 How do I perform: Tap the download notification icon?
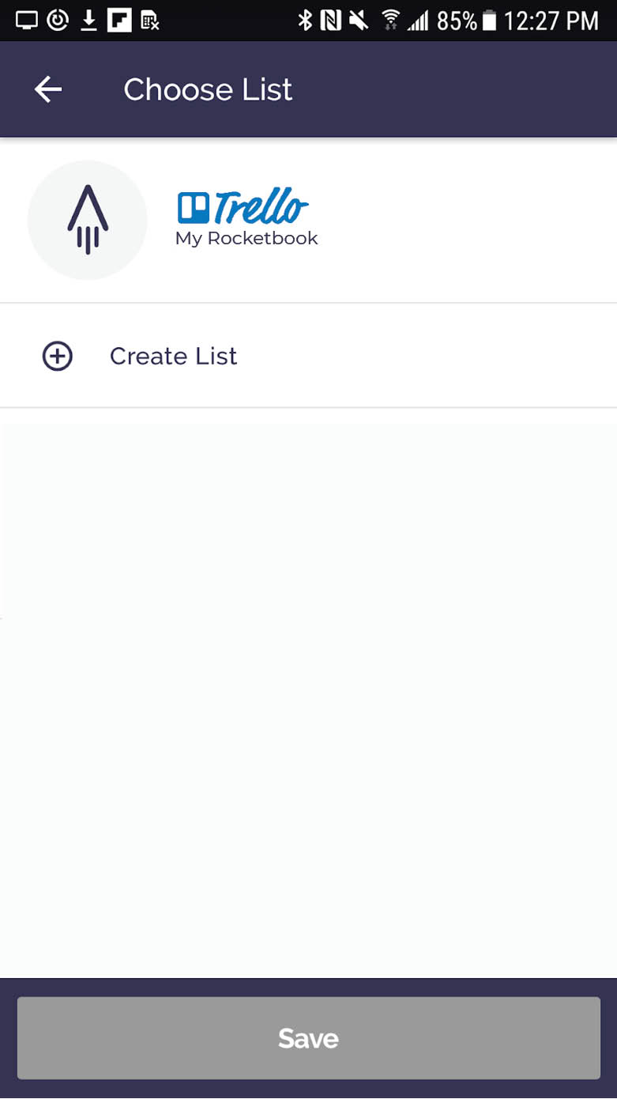(89, 21)
